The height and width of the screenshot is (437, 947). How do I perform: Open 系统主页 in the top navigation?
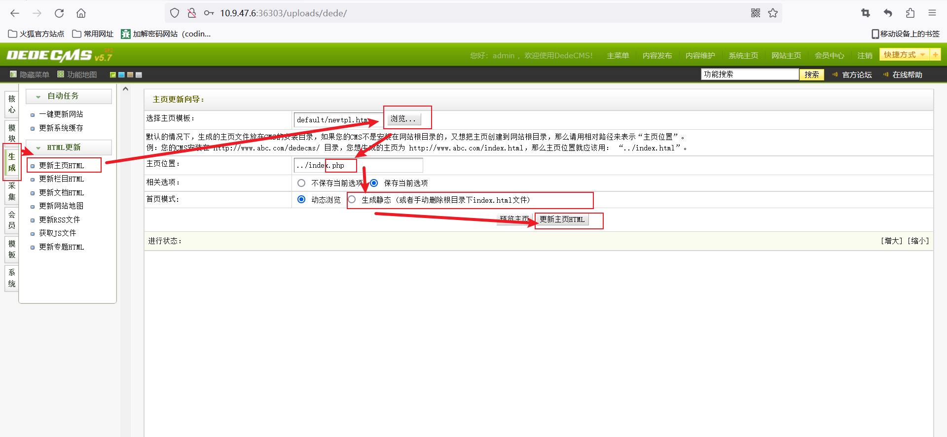743,56
